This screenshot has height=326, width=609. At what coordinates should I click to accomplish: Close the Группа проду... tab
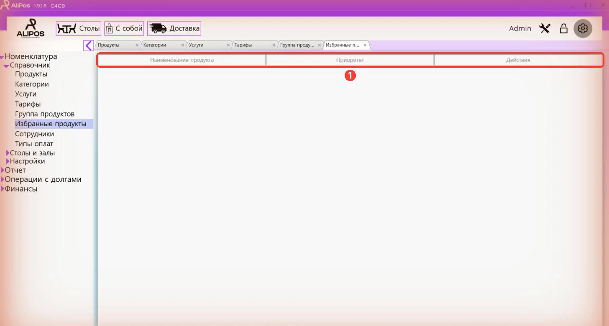coord(320,45)
